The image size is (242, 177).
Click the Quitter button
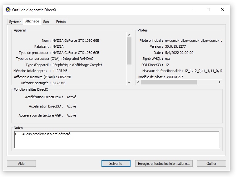click(211, 163)
